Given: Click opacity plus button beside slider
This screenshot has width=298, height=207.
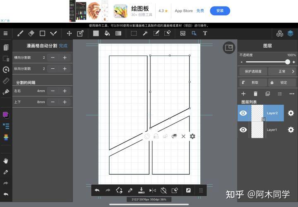Looking at the screenshot, I should coord(294,62).
